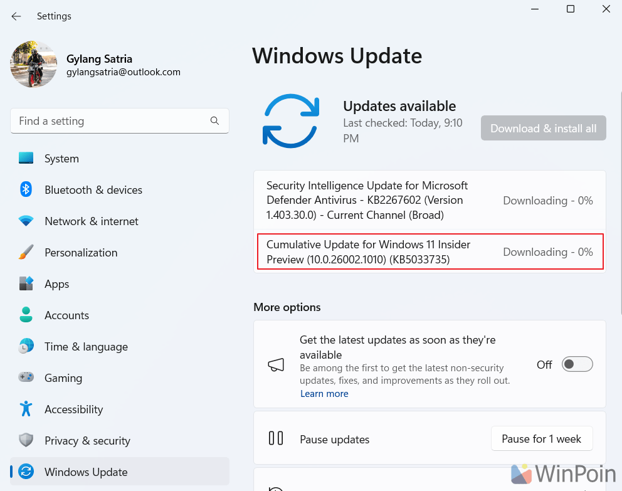
Task: Click the search magnifier icon
Action: point(214,121)
